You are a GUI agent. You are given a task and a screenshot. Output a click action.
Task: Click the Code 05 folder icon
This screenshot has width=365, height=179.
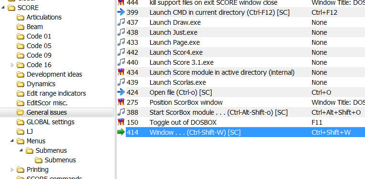[20, 46]
